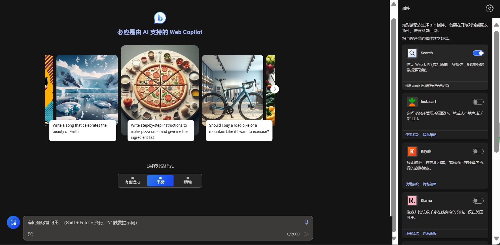Image resolution: width=500 pixels, height=245 pixels.
Task: Click the Kayak plugin logo icon
Action: tap(412, 152)
